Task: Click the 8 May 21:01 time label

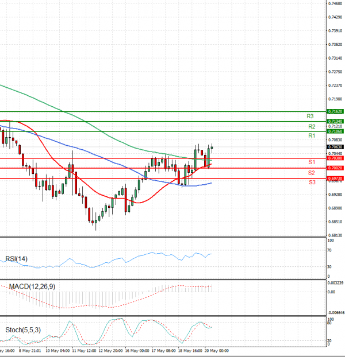Action: (x=30, y=351)
